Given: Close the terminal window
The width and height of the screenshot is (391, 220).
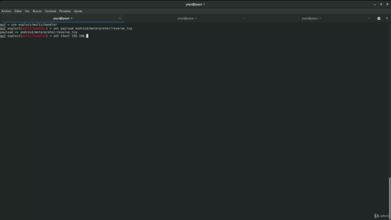Looking at the screenshot, I should tap(387, 4).
